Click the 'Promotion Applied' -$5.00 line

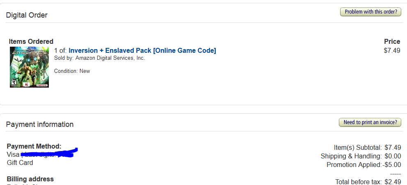pos(364,165)
